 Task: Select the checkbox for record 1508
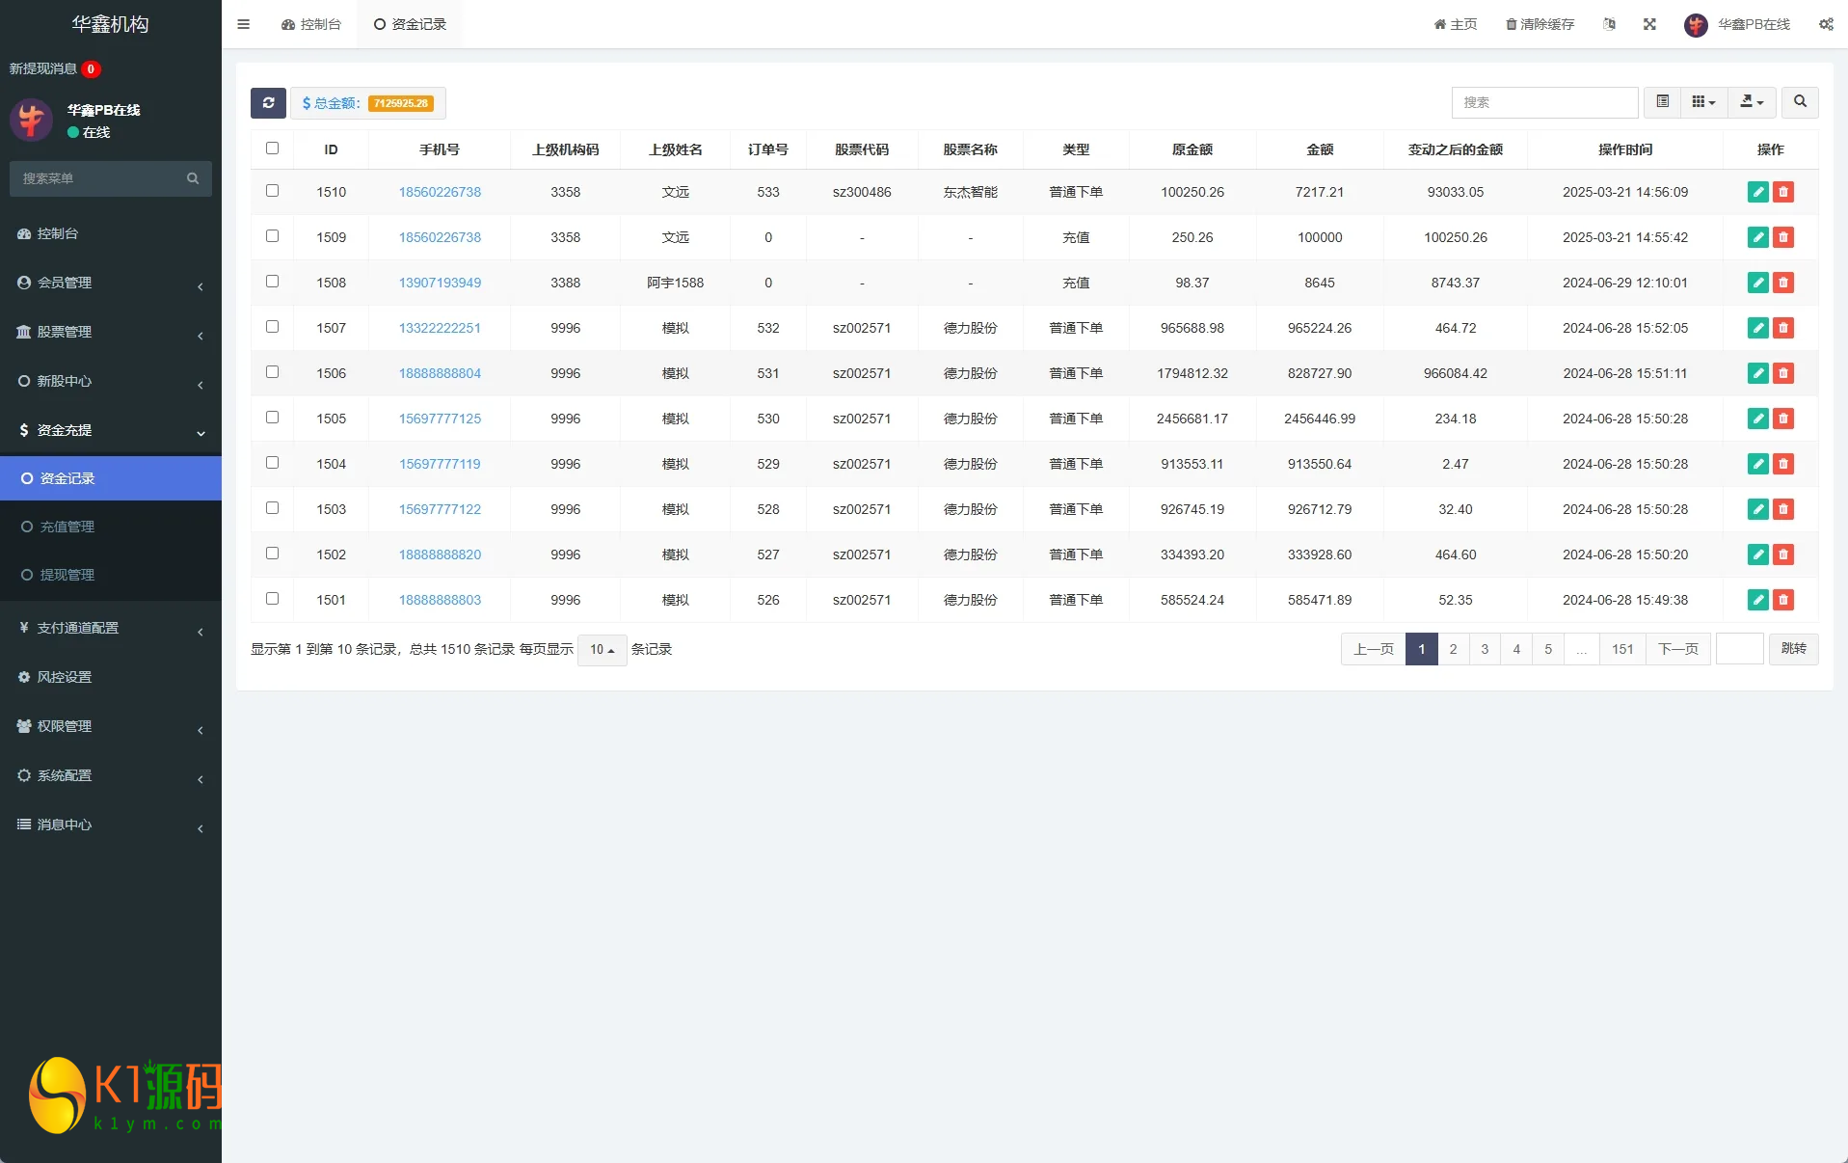coord(272,282)
